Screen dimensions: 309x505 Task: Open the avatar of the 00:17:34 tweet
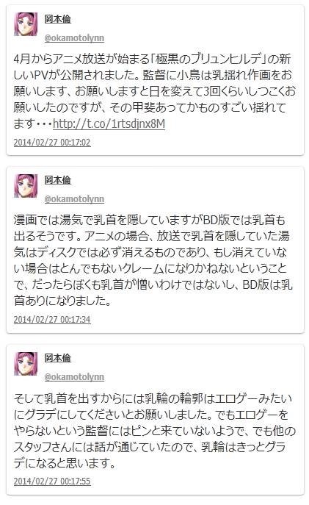[26, 186]
